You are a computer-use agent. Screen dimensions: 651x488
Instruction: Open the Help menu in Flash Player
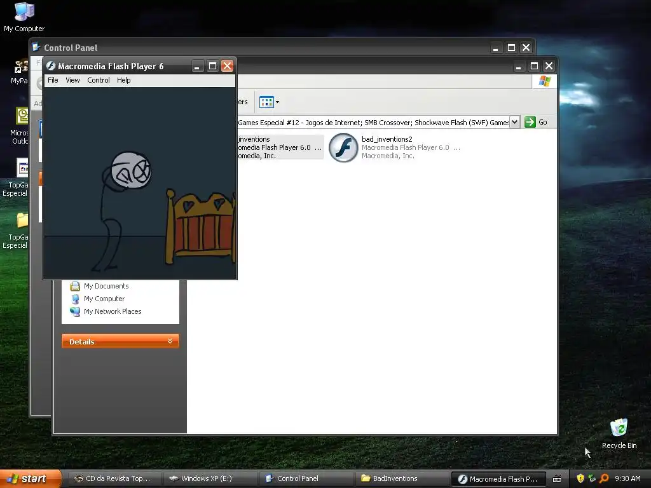(x=124, y=80)
